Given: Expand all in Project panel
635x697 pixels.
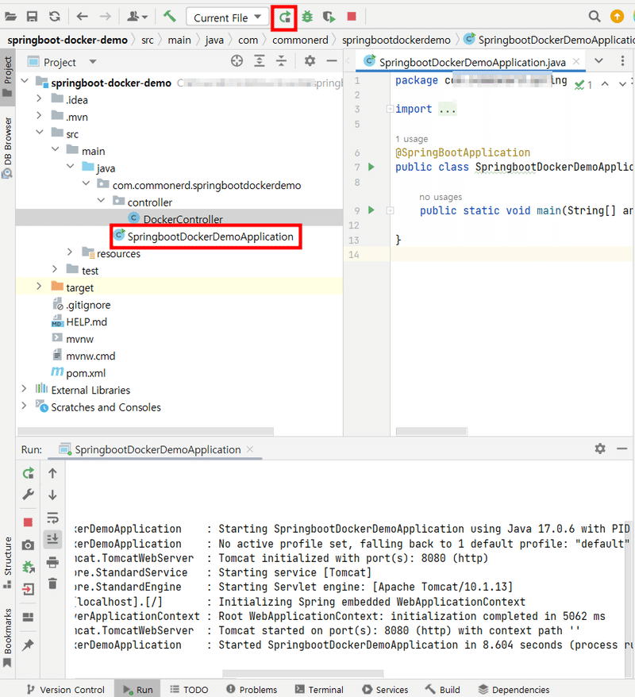Looking at the screenshot, I should click(x=259, y=61).
